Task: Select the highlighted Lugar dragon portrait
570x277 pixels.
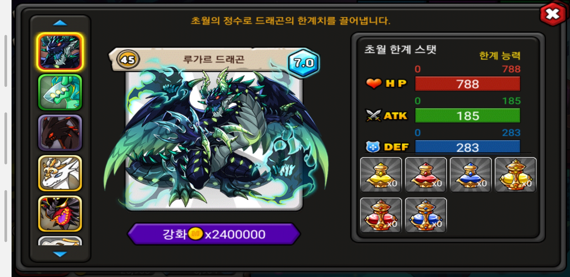Action: pos(60,52)
